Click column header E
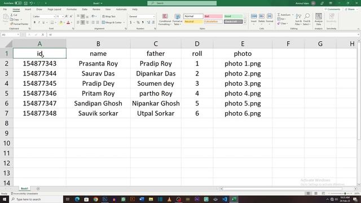Viewport: 361px width, 203px height. coord(243,44)
